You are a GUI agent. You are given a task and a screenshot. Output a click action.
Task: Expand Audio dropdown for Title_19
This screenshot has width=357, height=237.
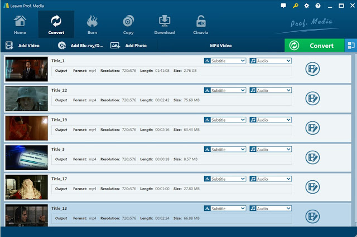pos(271,120)
